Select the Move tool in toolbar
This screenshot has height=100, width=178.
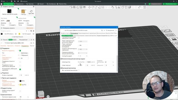tap(90, 7)
